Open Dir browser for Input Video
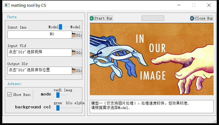 coord(77,52)
